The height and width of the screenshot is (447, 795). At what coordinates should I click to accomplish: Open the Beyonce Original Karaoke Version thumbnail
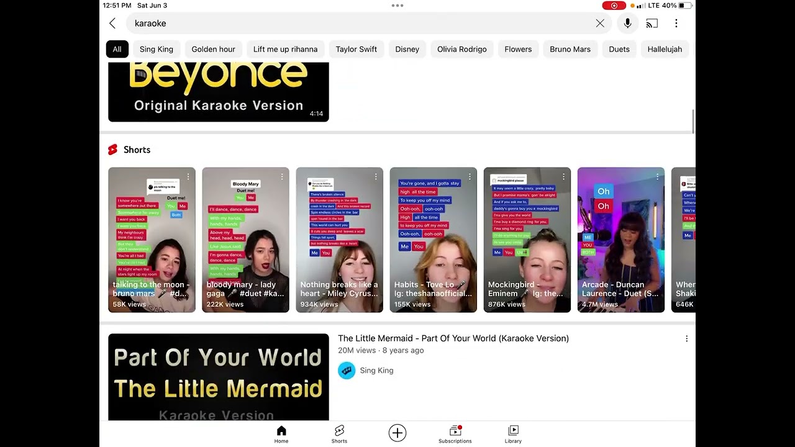point(219,92)
